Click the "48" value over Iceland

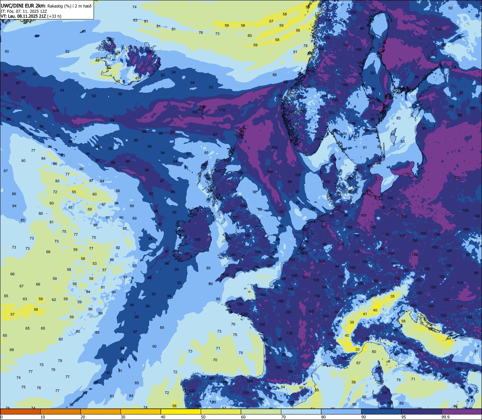point(118,81)
